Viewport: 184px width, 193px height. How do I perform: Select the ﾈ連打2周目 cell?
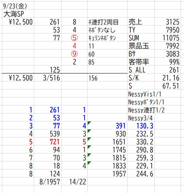click(x=103, y=22)
